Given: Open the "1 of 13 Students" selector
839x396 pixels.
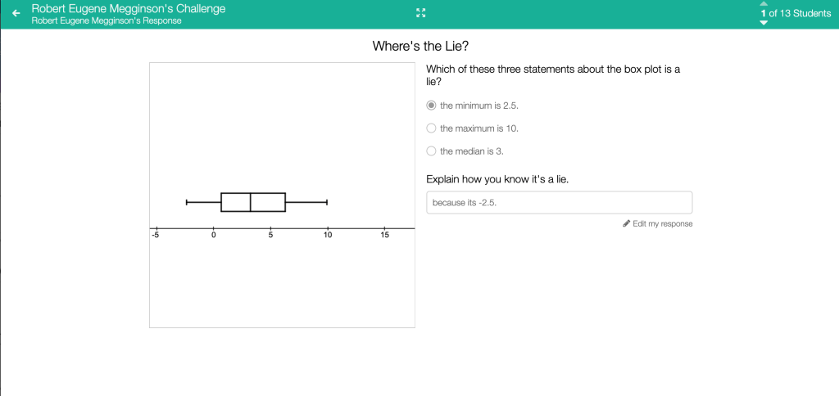Looking at the screenshot, I should (x=795, y=13).
